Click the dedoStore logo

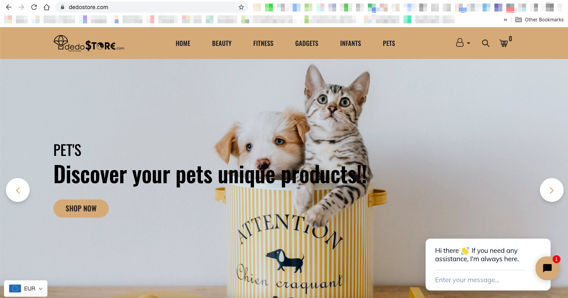pyautogui.click(x=89, y=44)
